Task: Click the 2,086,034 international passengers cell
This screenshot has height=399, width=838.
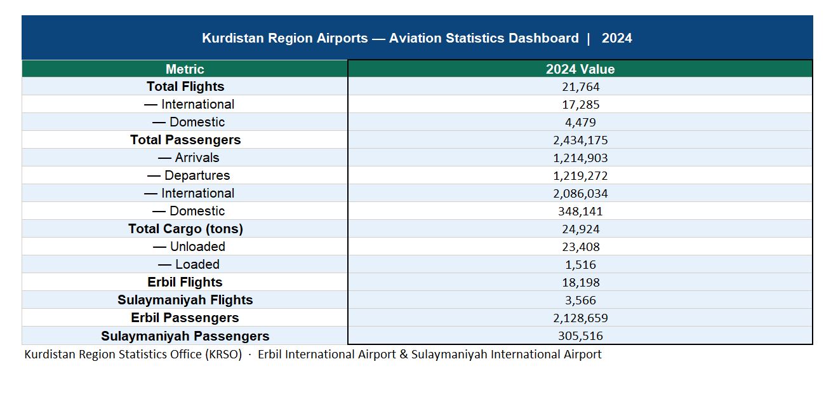Action: (580, 194)
